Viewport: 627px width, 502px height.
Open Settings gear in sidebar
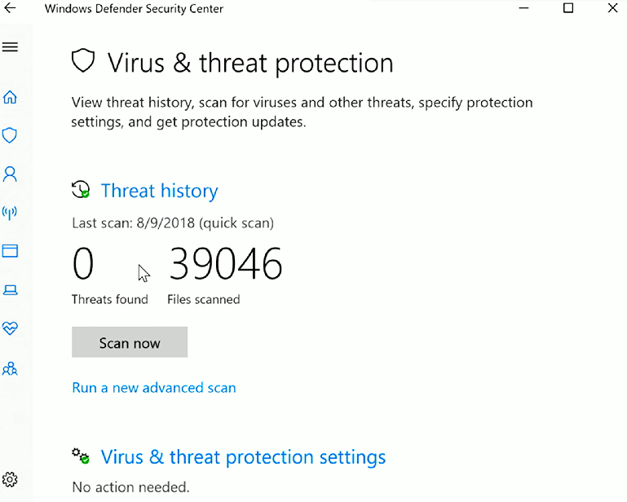click(10, 479)
